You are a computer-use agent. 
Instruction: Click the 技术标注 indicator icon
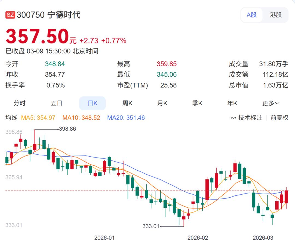pyautogui.click(x=234, y=118)
